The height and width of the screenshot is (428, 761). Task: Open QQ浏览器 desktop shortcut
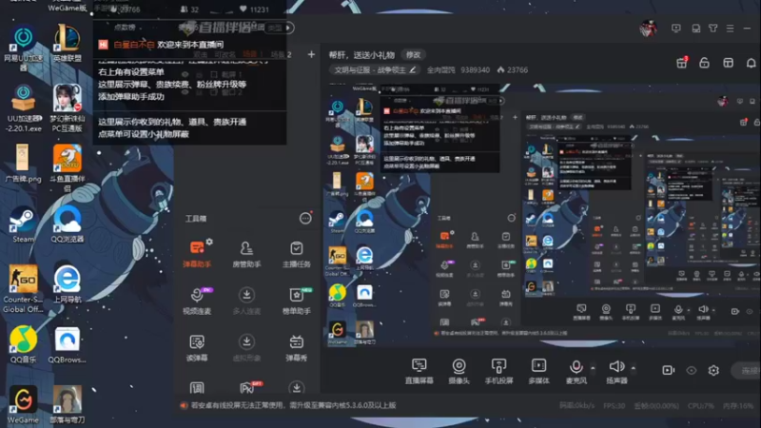coord(68,224)
